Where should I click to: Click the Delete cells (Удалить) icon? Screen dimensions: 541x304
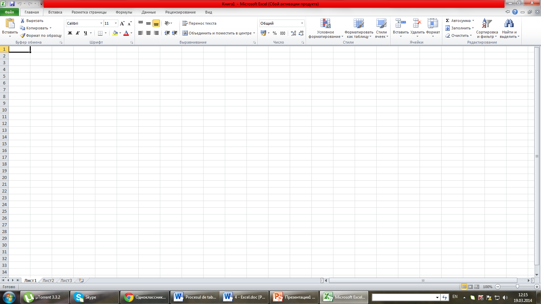coord(417,23)
